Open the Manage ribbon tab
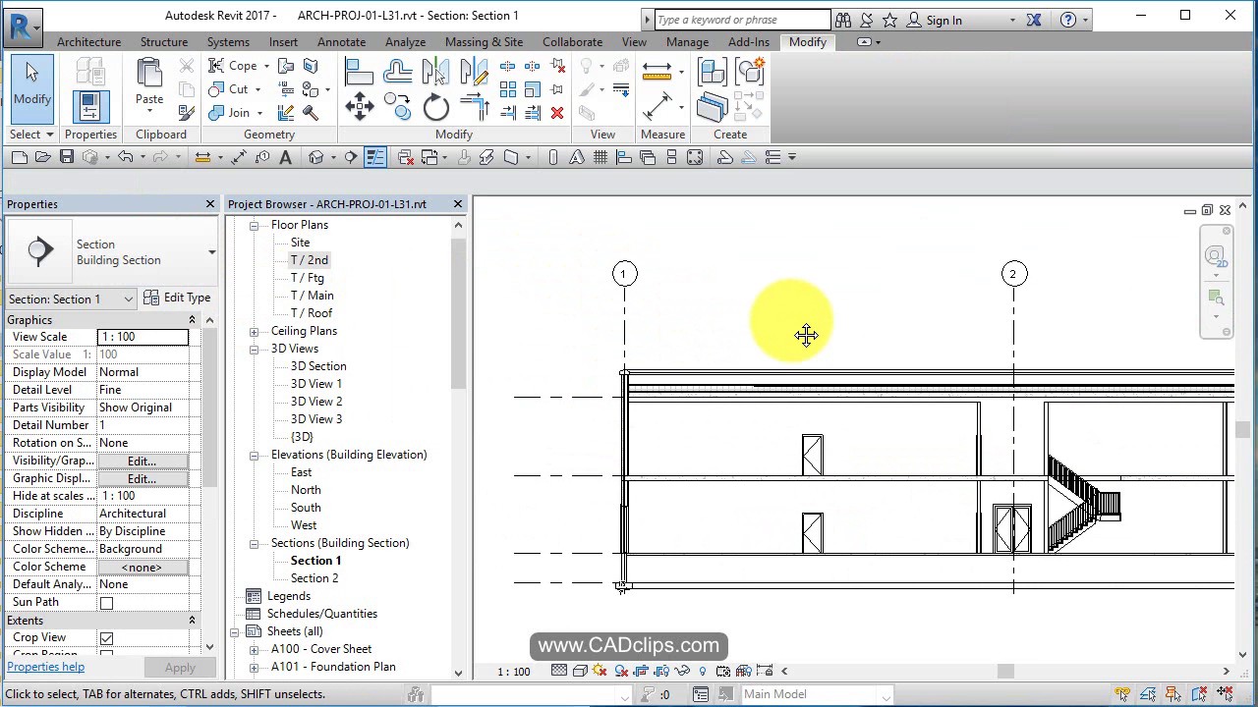 687,41
